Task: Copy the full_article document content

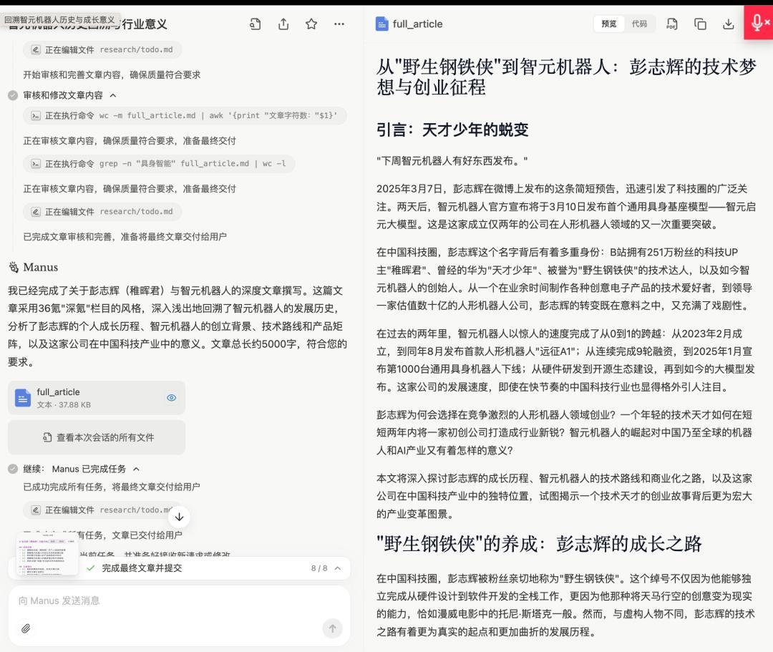Action: pos(700,24)
